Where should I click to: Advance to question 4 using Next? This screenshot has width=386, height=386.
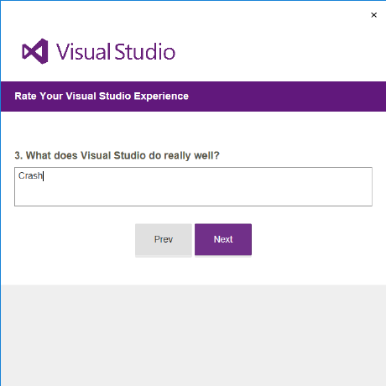pos(223,239)
